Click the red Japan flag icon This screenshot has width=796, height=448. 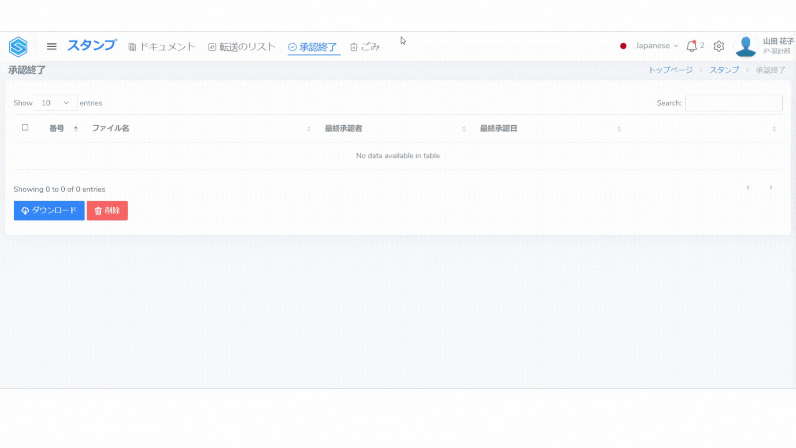(x=623, y=46)
